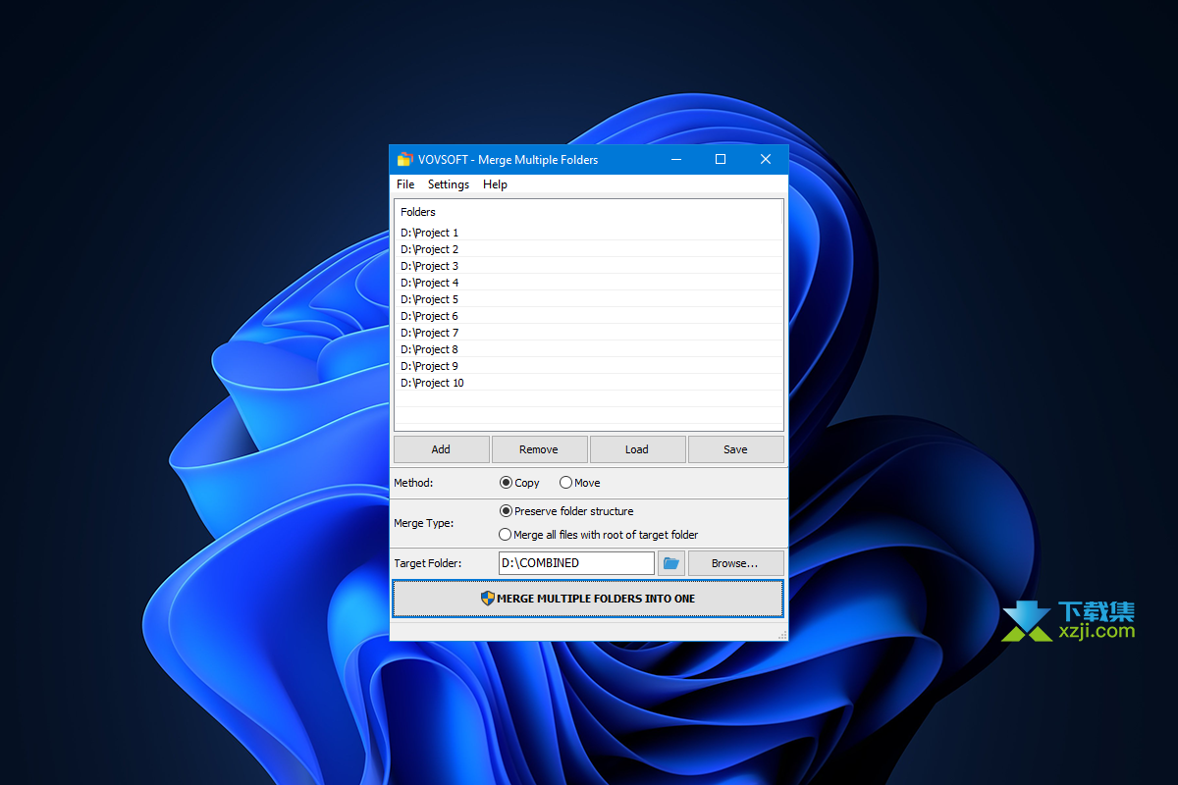The image size is (1178, 785).
Task: Click the Folders column header
Action: click(x=588, y=212)
